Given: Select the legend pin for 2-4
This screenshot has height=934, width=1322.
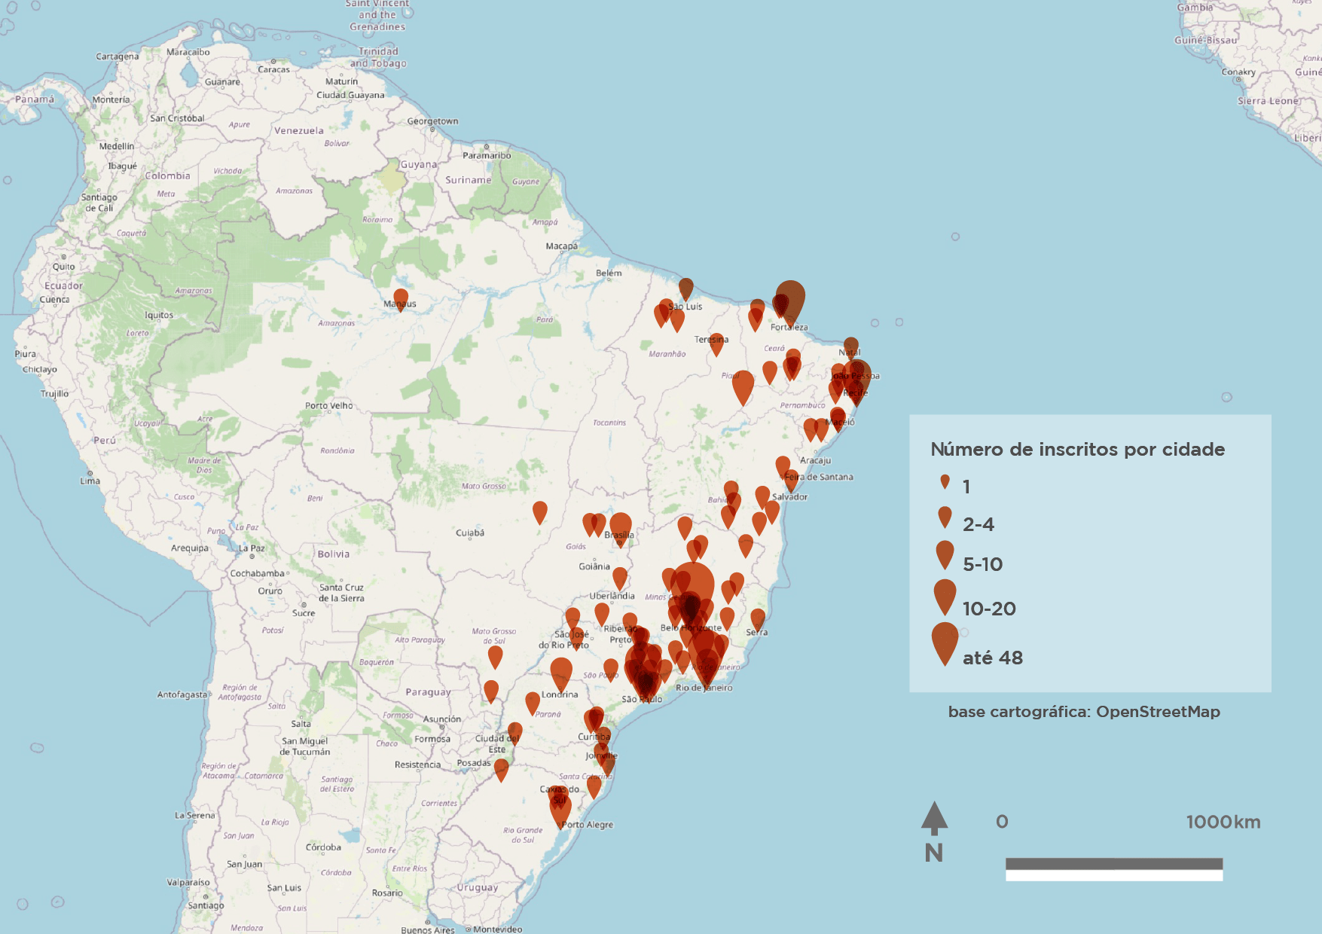Looking at the screenshot, I should pyautogui.click(x=945, y=517).
